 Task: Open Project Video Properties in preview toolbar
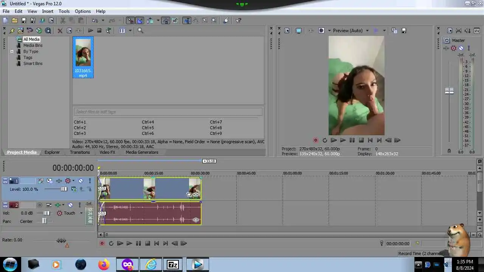pyautogui.click(x=287, y=31)
